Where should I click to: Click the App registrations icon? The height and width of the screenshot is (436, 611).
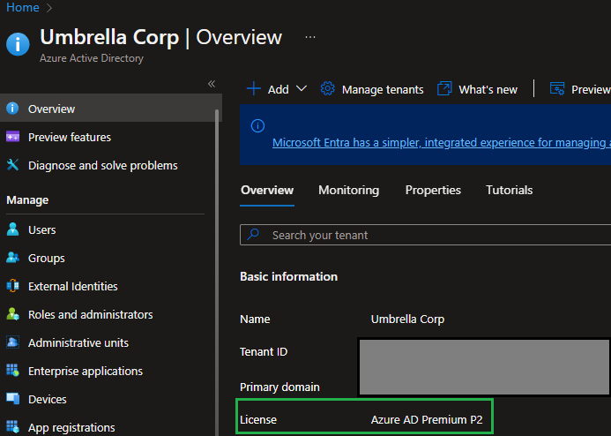tap(12, 426)
